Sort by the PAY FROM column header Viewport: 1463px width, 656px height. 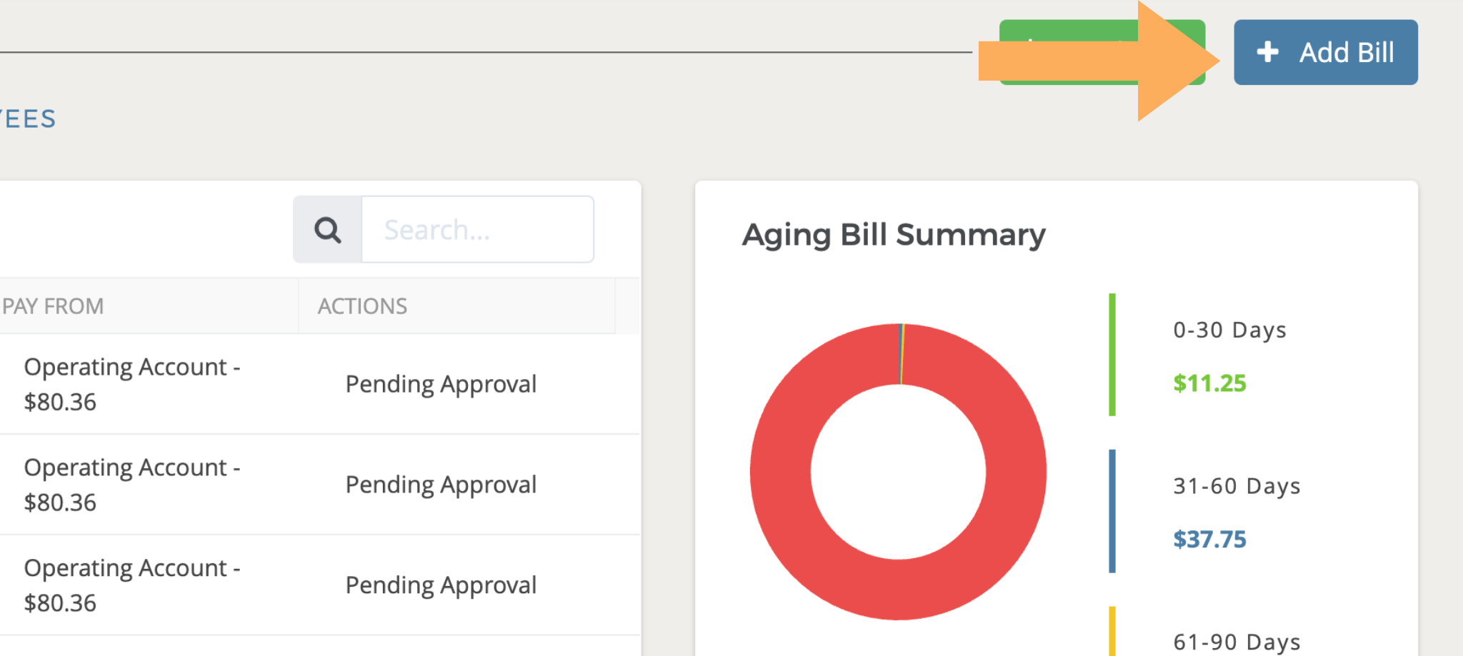54,306
